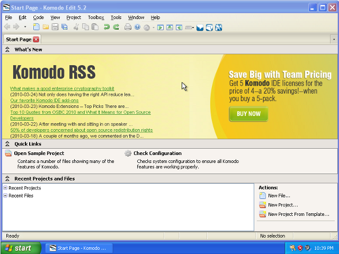
Task: Click the Copy icon in toolbar
Action: 86,27
